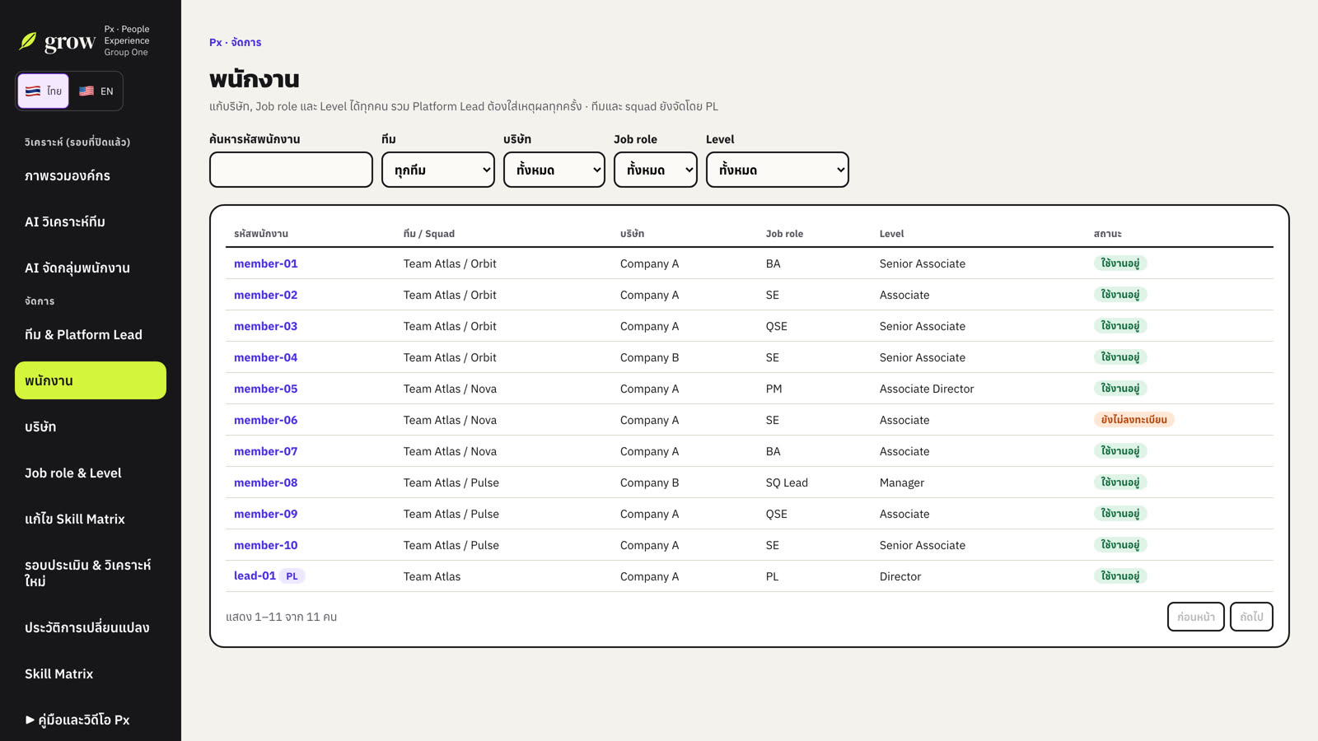The width and height of the screenshot is (1318, 741).
Task: Open member-04 employee link
Action: tap(265, 357)
